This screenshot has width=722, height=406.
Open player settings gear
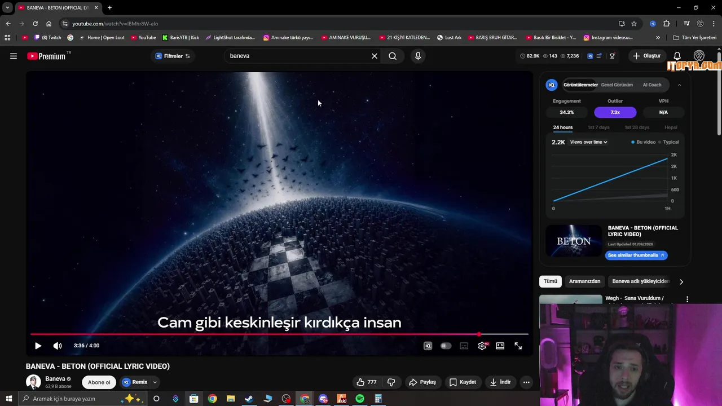pyautogui.click(x=482, y=346)
